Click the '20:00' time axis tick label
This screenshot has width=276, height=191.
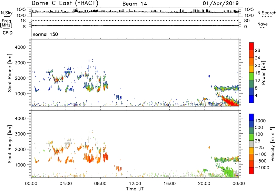click(204, 184)
